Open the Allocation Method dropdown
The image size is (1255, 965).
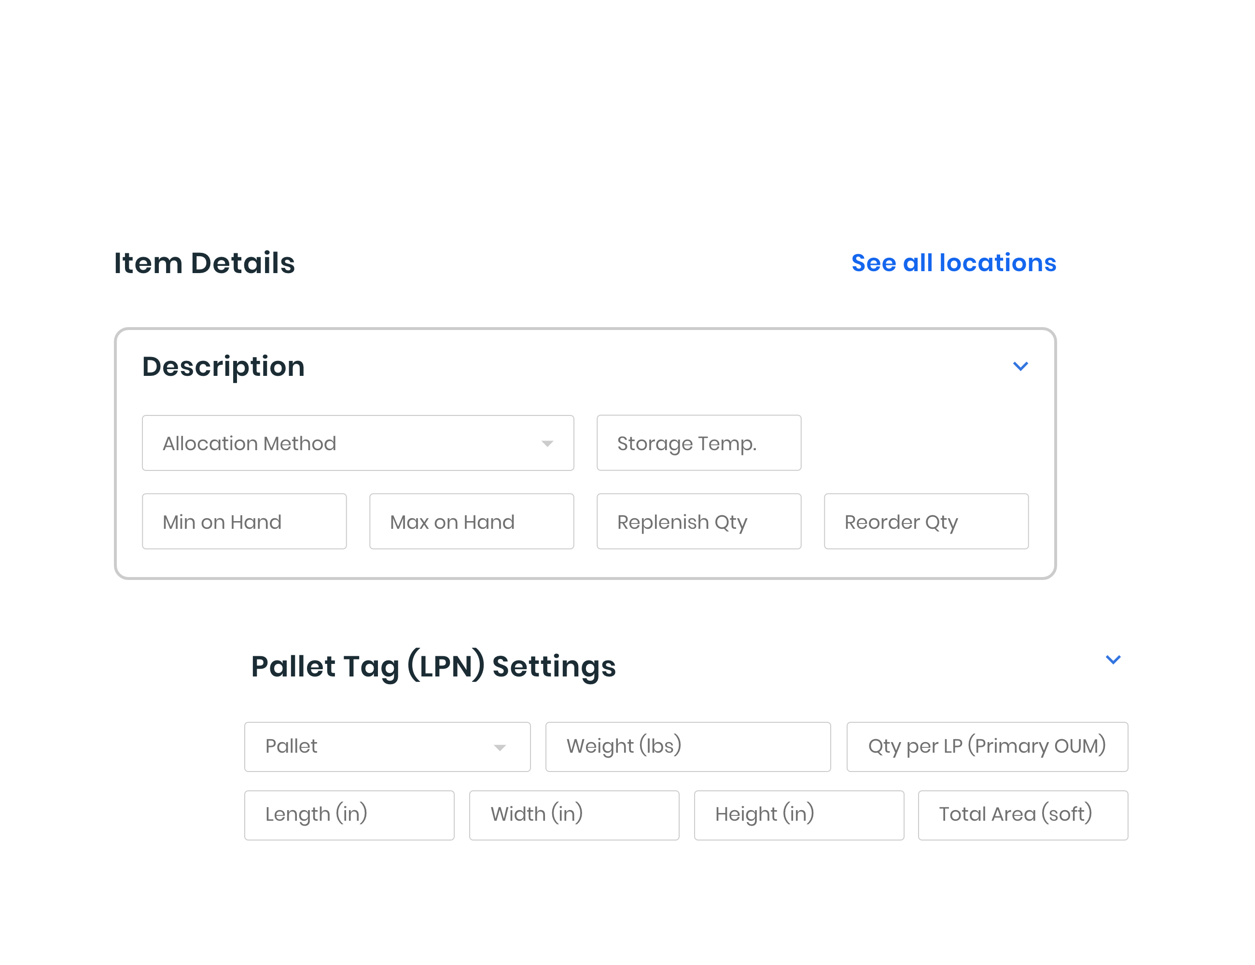(357, 443)
